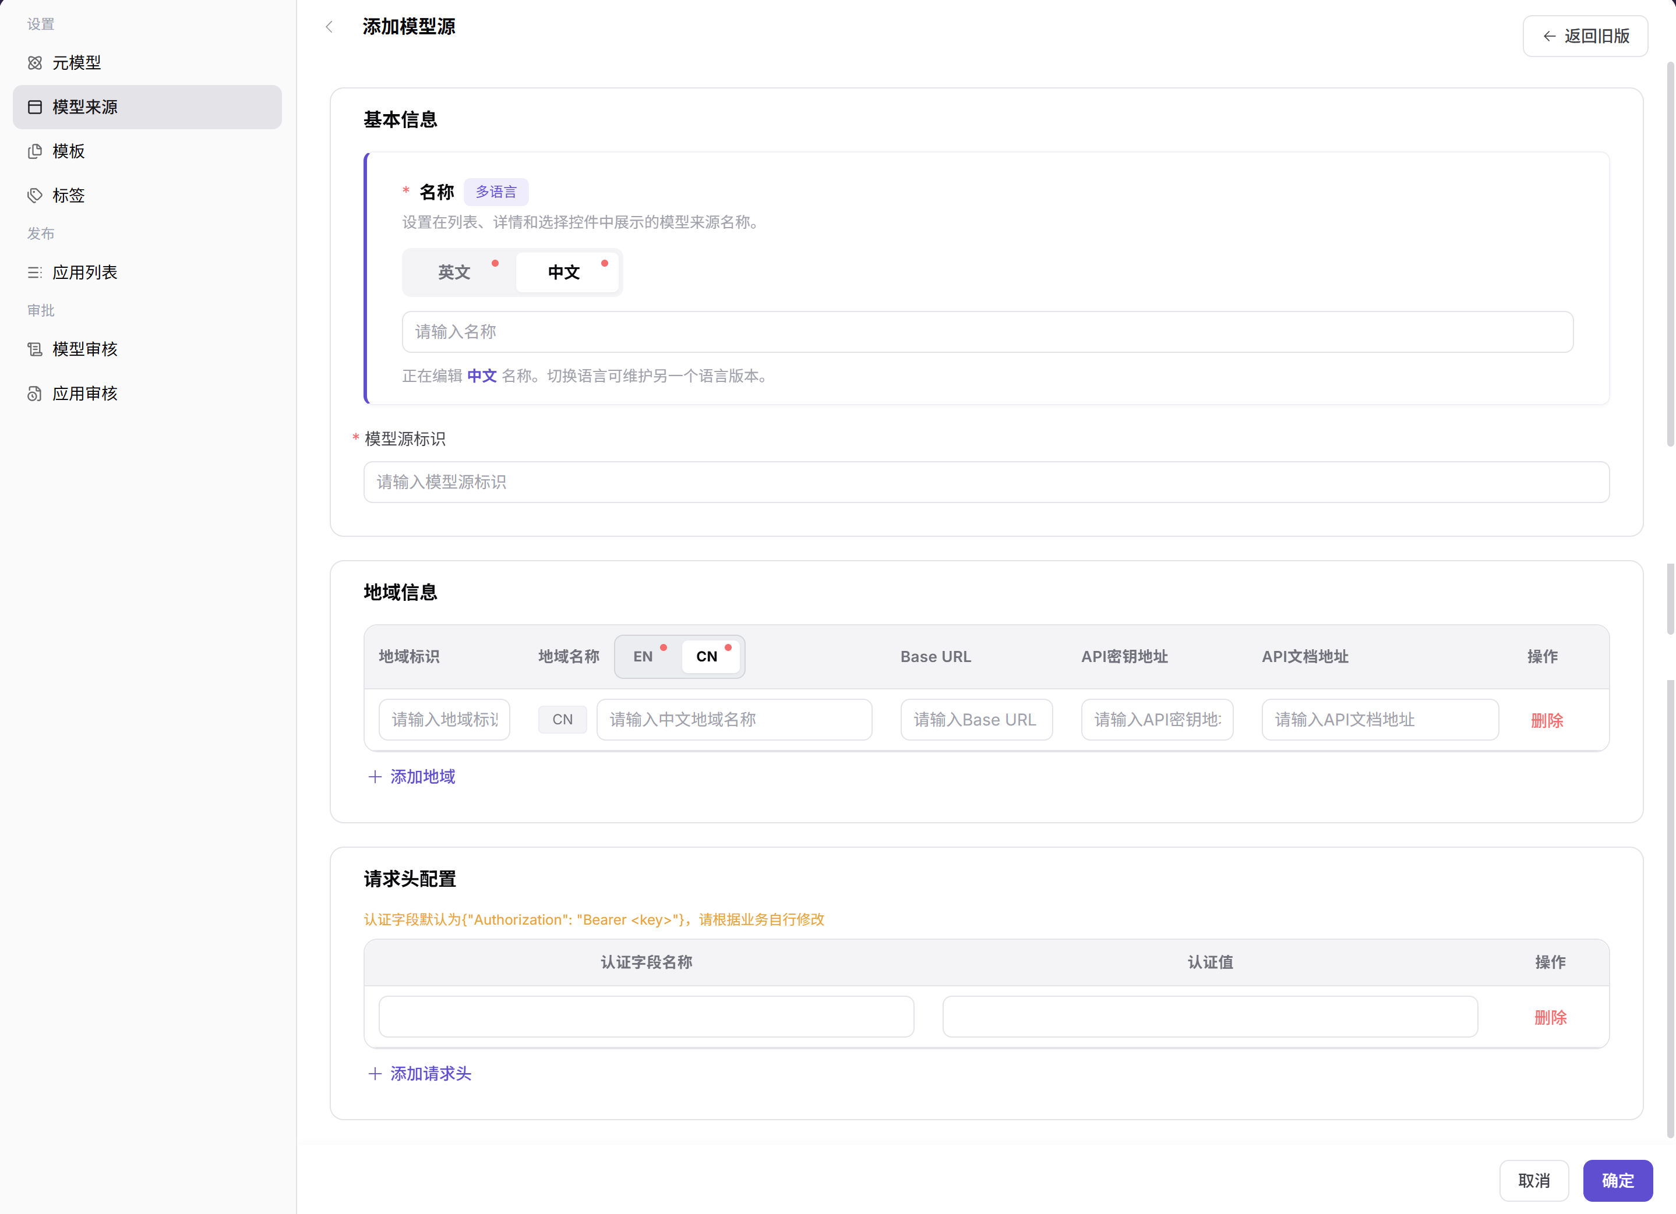Click the 模型源标识 field label
The image size is (1676, 1214).
405,440
